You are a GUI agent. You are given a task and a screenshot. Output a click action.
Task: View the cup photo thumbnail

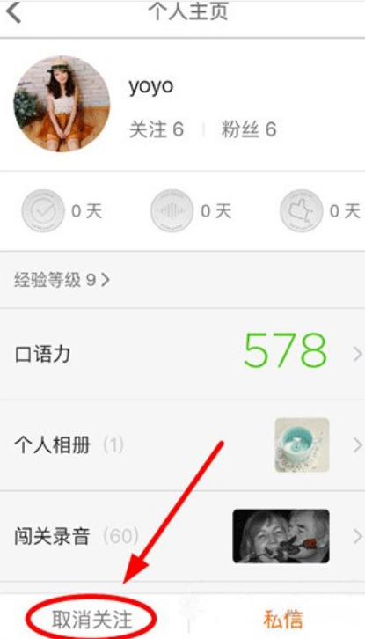pos(302,445)
